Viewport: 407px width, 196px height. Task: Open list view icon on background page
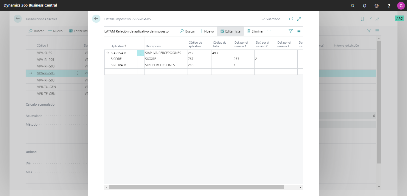pyautogui.click(x=377, y=31)
